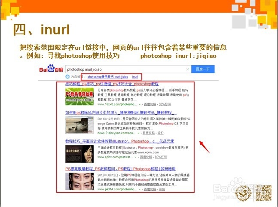Click the 百度一下 search button
278x207 pixels.
point(203,69)
